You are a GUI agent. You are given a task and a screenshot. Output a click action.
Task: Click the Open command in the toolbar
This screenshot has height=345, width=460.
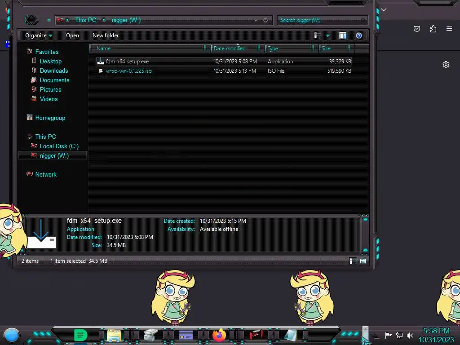point(72,35)
